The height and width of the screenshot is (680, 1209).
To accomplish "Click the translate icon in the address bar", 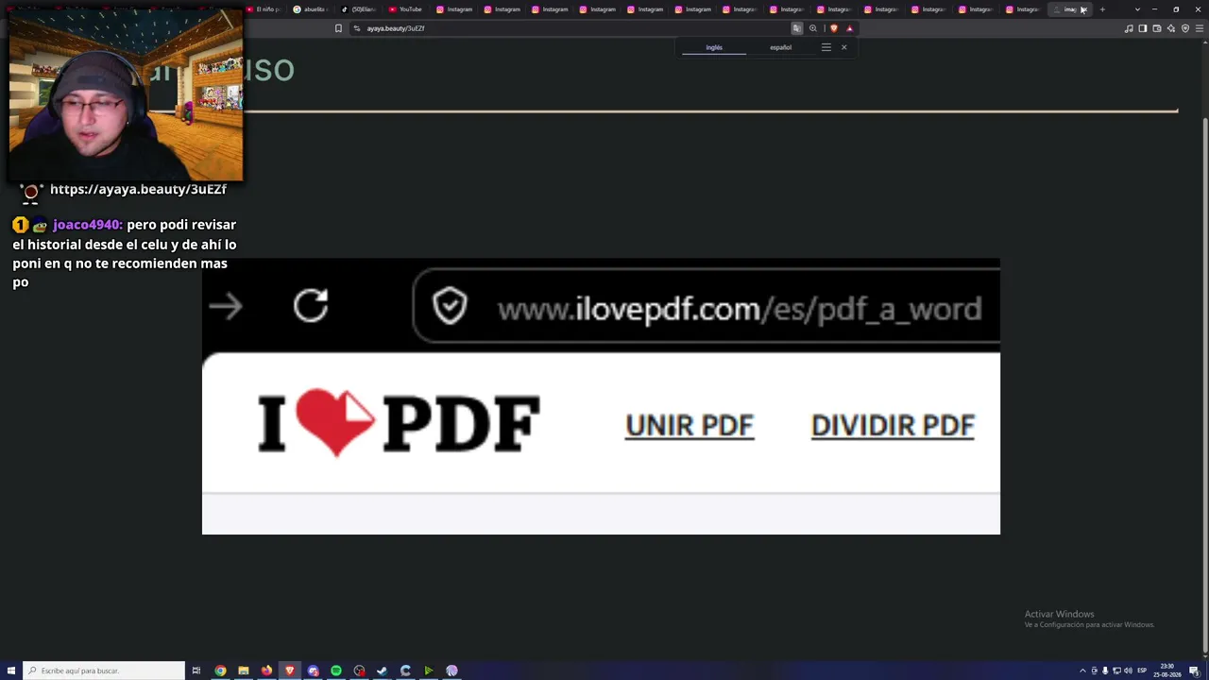I will point(796,28).
